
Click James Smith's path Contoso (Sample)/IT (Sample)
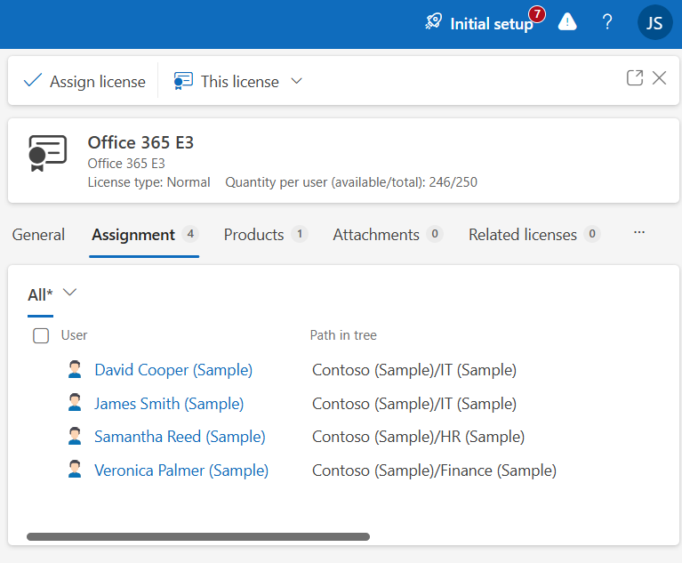(414, 404)
